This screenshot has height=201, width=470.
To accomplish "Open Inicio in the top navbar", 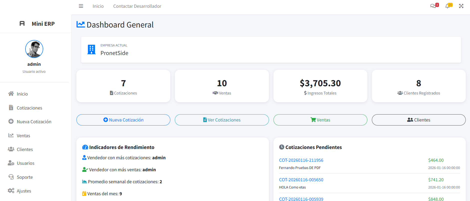I will point(98,6).
